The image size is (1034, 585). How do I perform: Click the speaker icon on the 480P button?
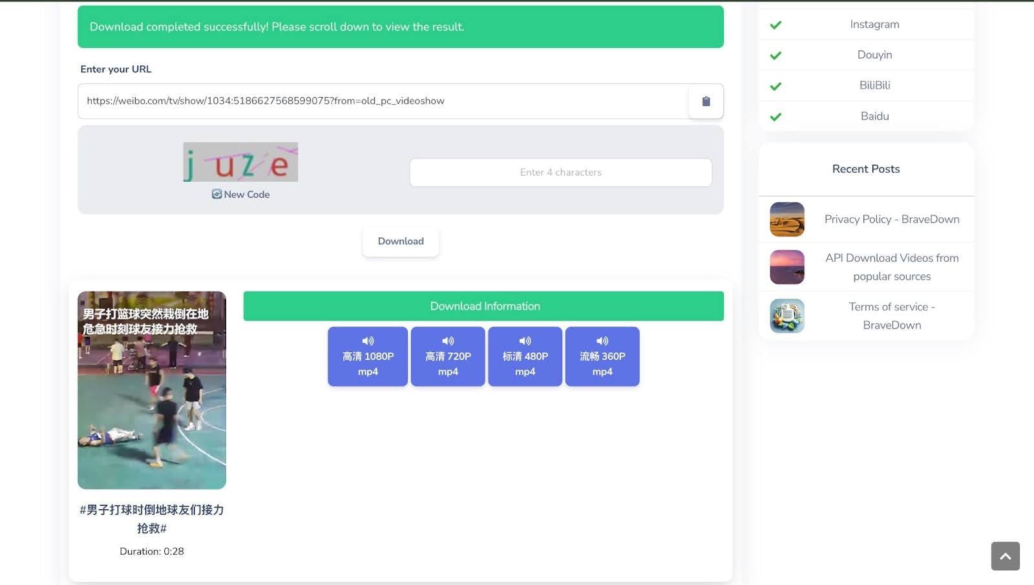click(525, 341)
